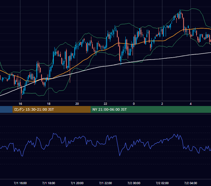211x186 pixels.
Task: Click the 7/2 04:00 date label
Action: (x=191, y=183)
